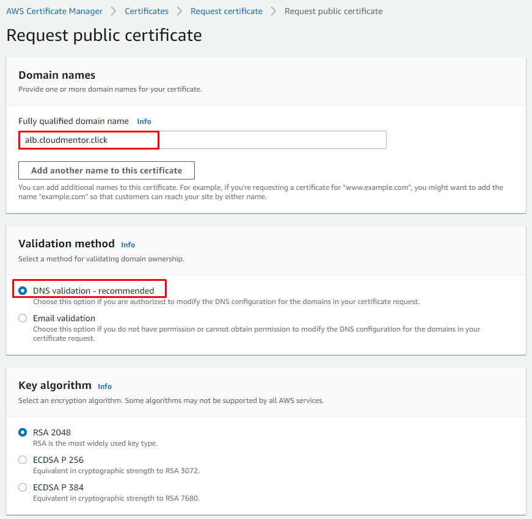The height and width of the screenshot is (519, 532).
Task: Switch key algorithm to ECDSA P 384
Action: point(23,487)
